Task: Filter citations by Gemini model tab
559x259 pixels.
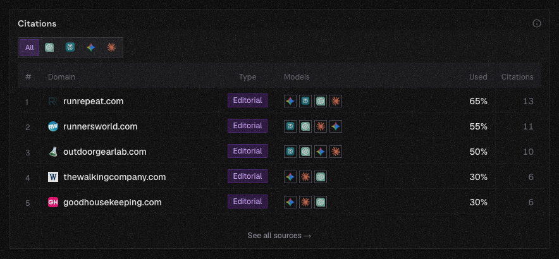Action: tap(91, 47)
